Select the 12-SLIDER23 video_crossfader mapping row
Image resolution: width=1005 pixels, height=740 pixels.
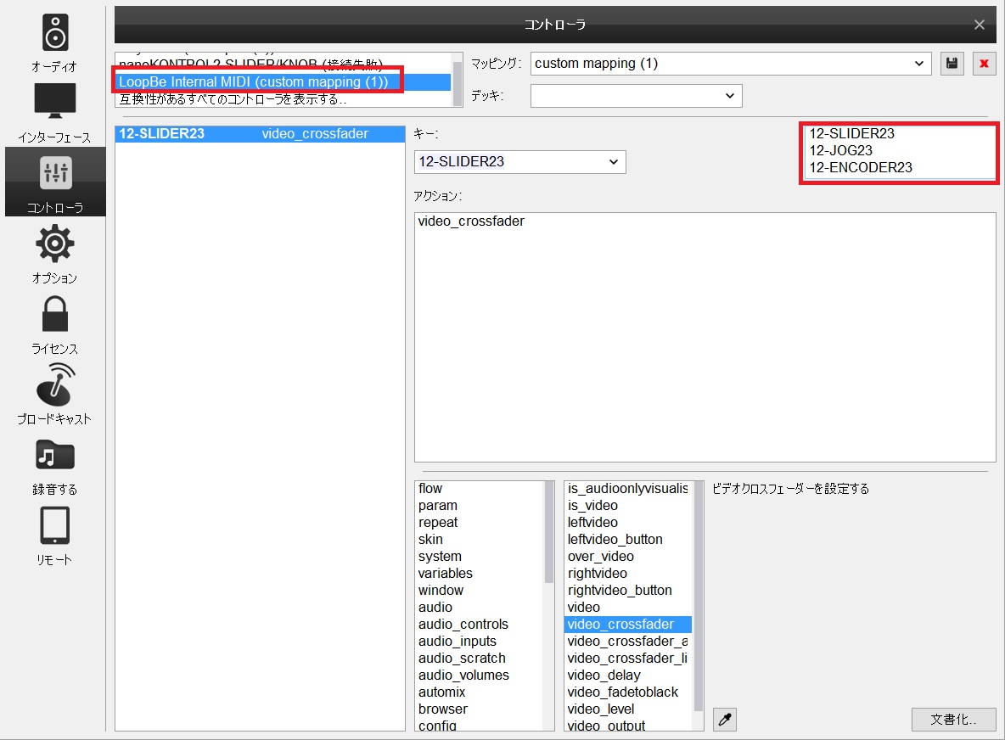[x=260, y=133]
